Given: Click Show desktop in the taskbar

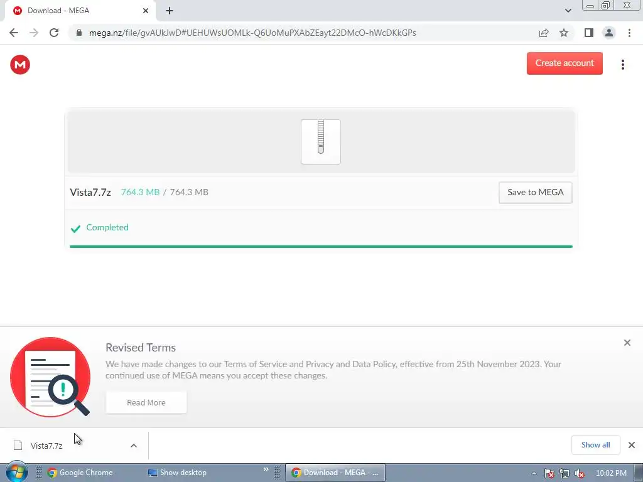Looking at the screenshot, I should tap(177, 473).
